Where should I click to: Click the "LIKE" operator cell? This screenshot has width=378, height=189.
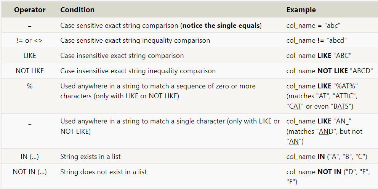pos(30,56)
